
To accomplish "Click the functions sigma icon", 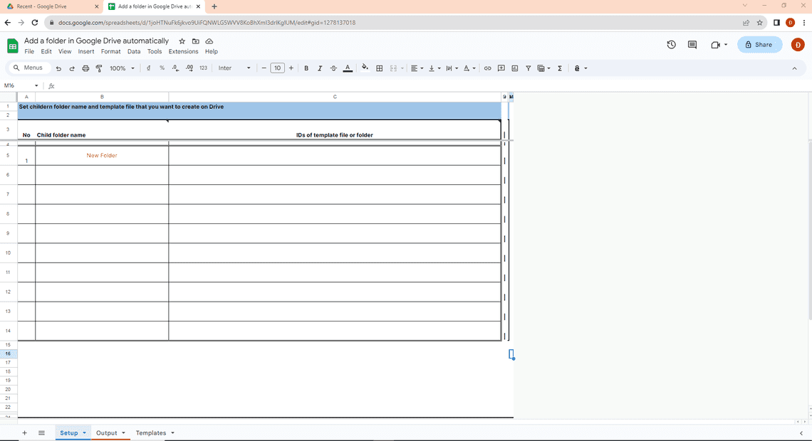I will [559, 68].
